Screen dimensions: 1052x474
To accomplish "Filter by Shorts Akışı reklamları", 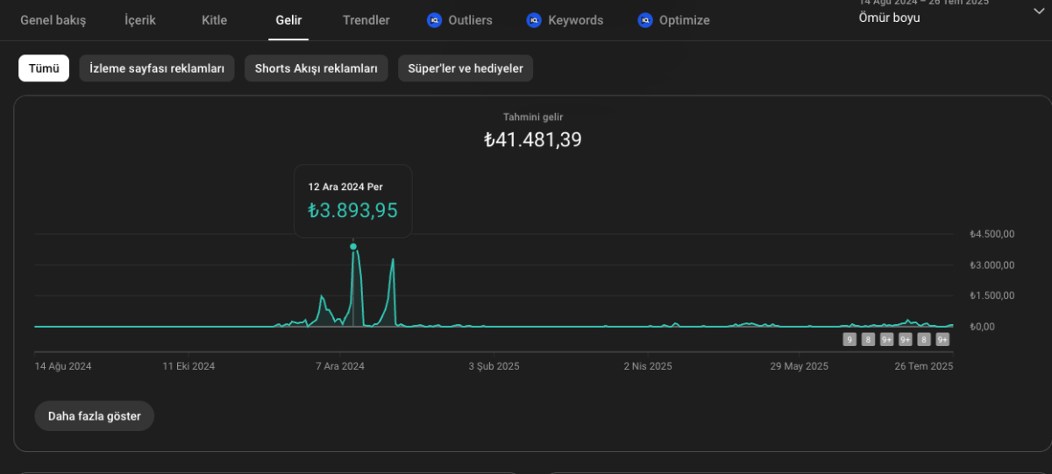I will point(316,68).
